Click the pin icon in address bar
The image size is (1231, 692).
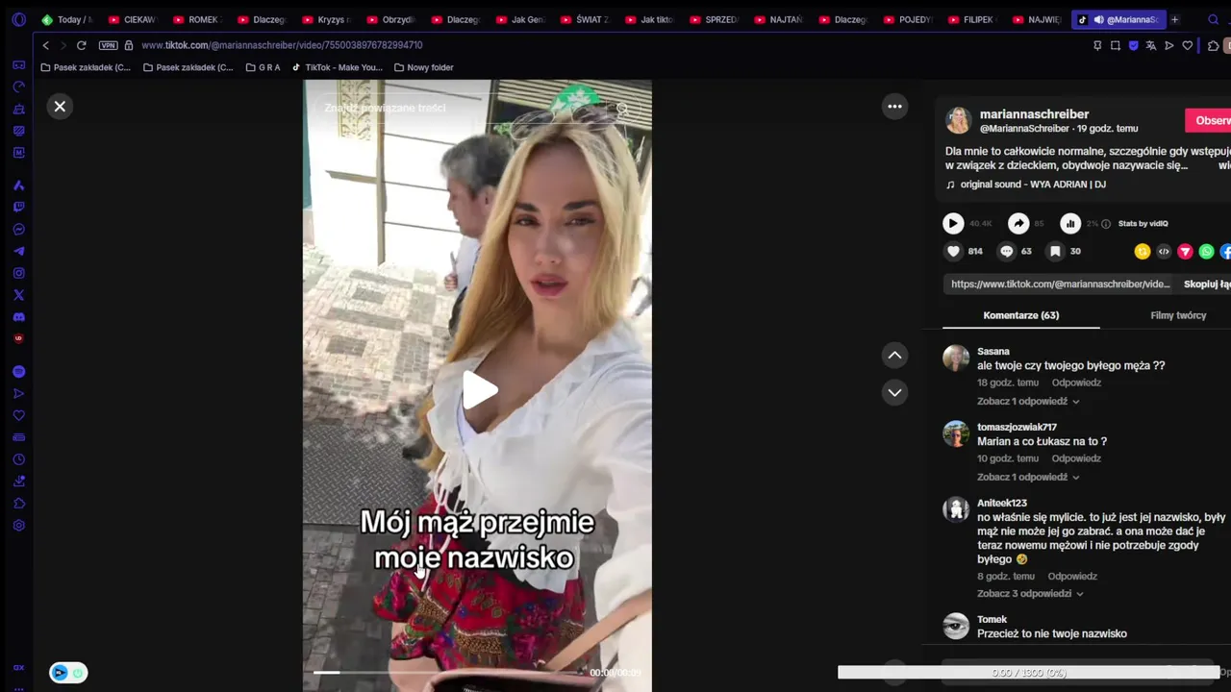[x=1097, y=45]
